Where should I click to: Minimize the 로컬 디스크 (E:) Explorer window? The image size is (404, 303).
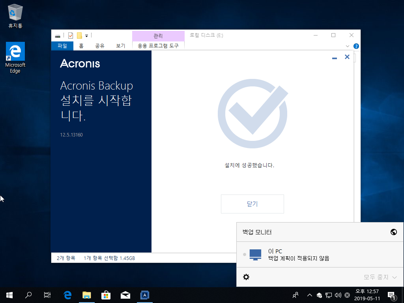pos(315,35)
